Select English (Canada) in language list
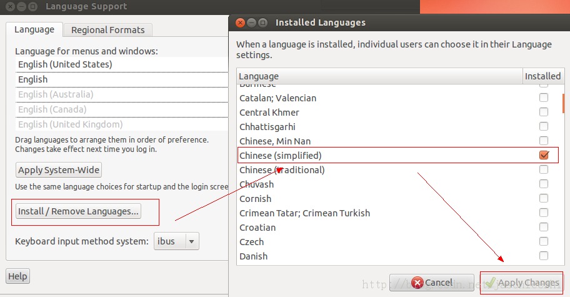 tap(122, 109)
